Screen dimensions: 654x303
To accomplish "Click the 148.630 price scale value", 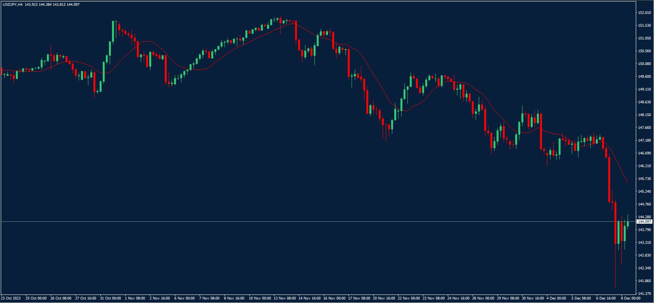I will 645,102.
